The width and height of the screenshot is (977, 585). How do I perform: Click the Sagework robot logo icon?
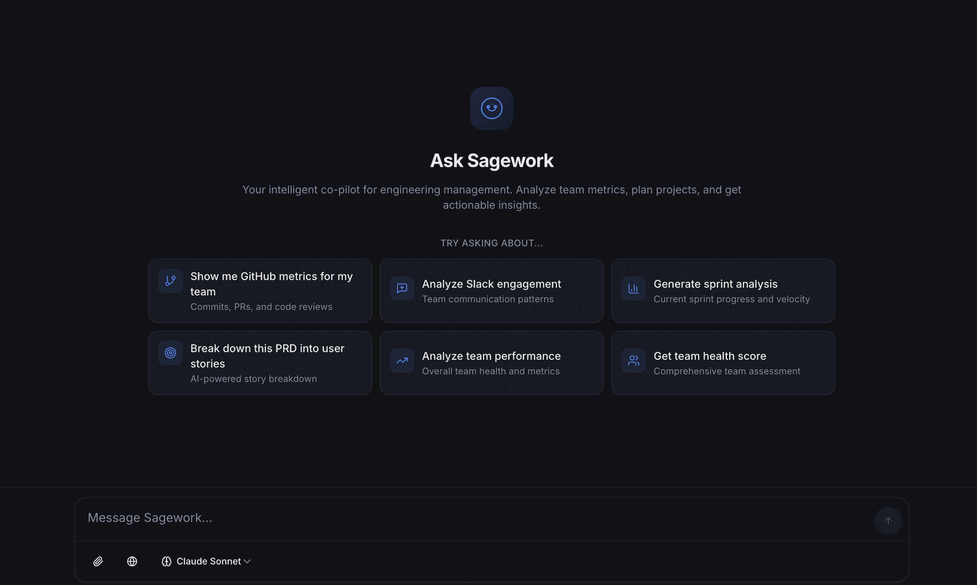(491, 108)
